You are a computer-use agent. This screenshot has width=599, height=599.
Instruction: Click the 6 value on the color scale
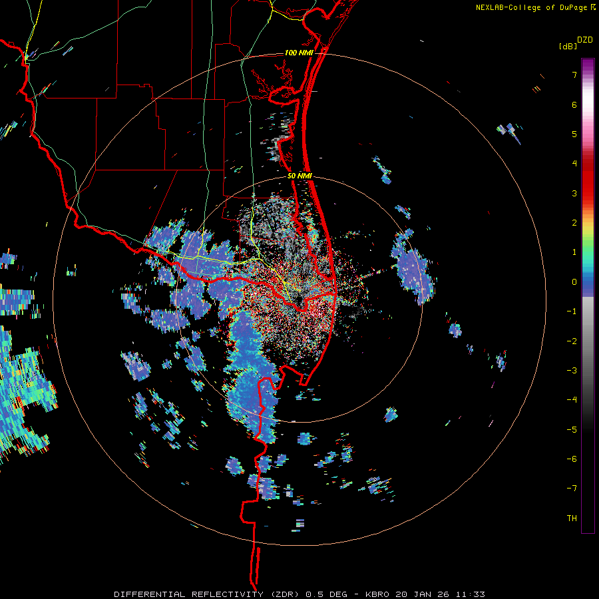574,104
